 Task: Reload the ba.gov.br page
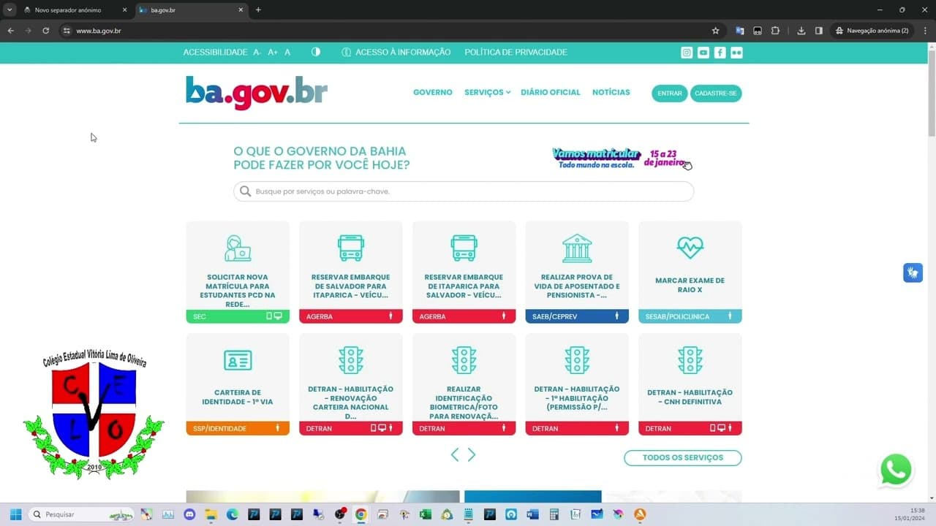(x=45, y=31)
